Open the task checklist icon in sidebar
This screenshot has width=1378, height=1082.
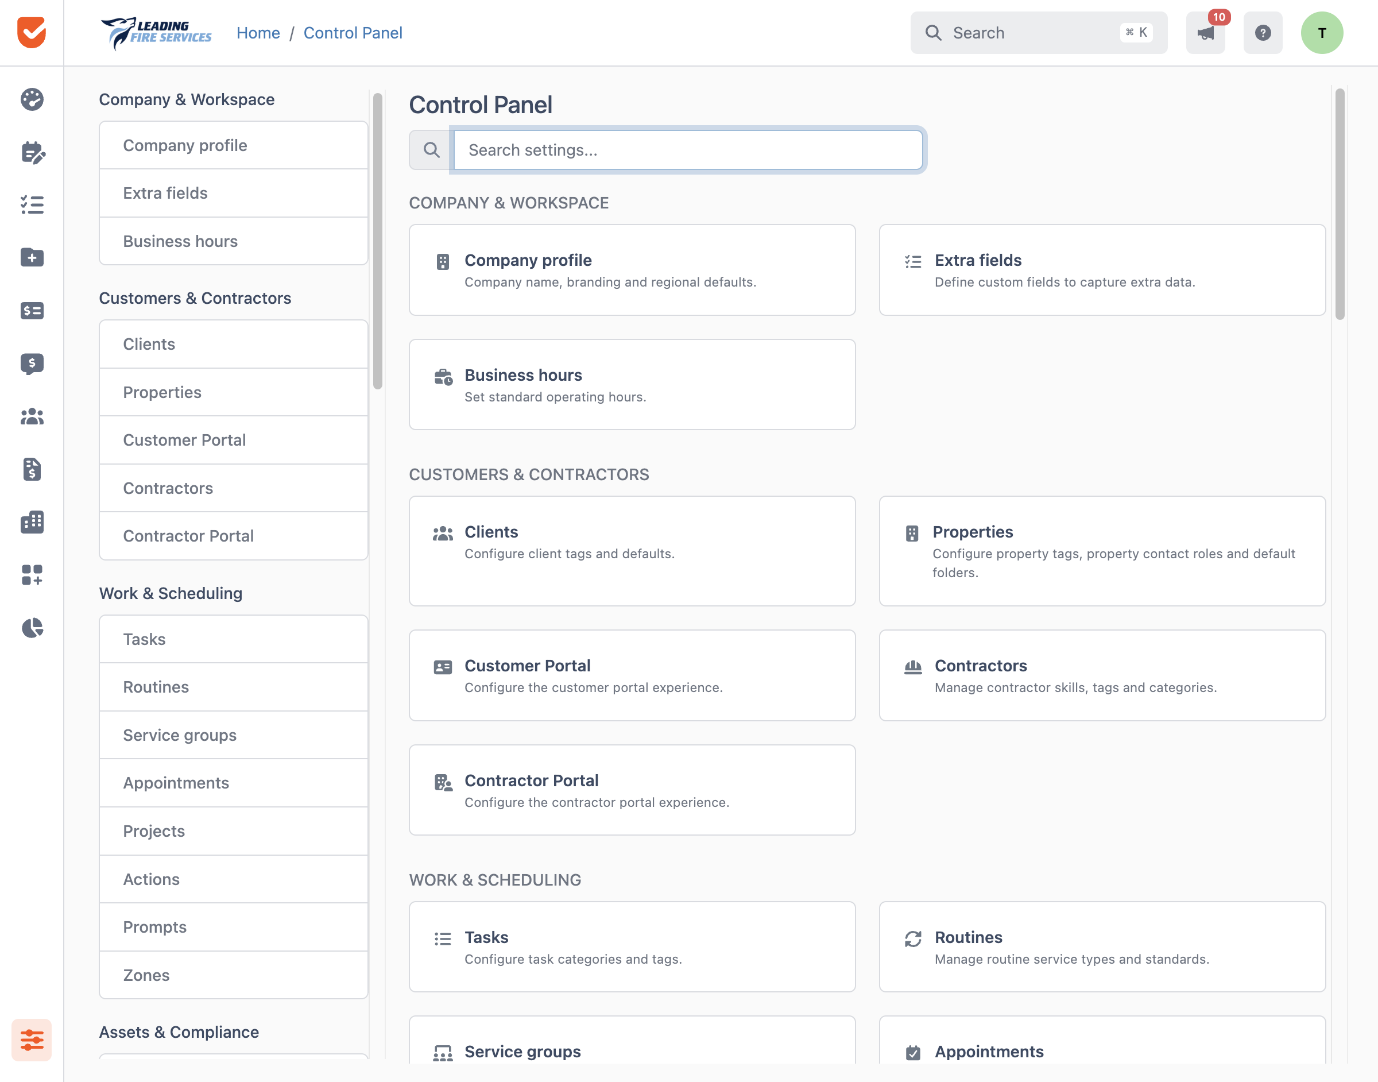click(32, 204)
